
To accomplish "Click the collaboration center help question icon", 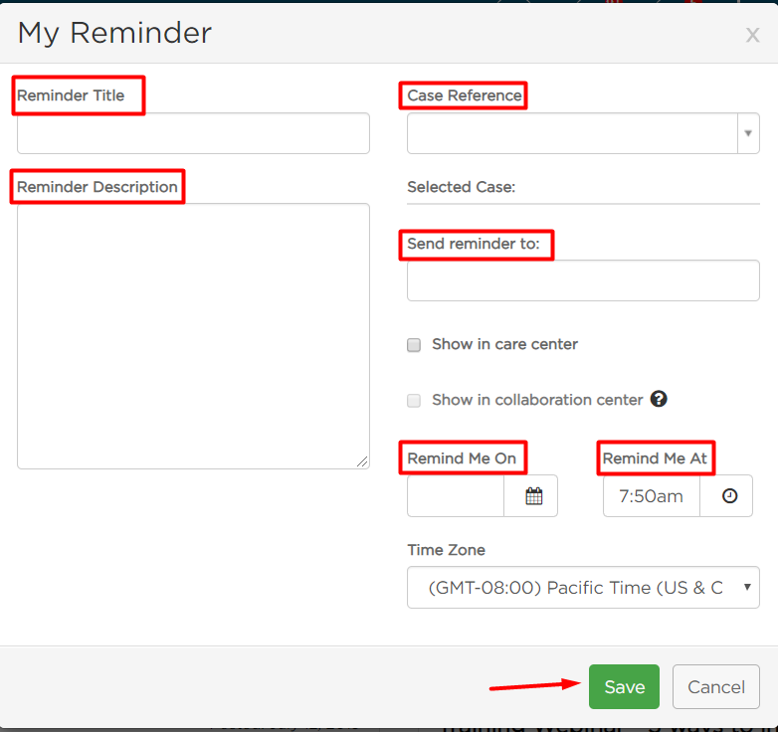I will point(659,399).
